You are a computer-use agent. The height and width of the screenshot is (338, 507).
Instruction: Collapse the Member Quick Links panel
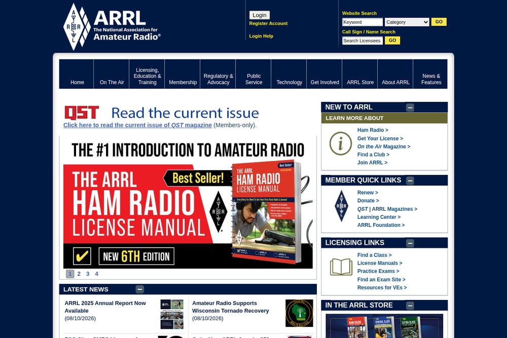(x=410, y=180)
